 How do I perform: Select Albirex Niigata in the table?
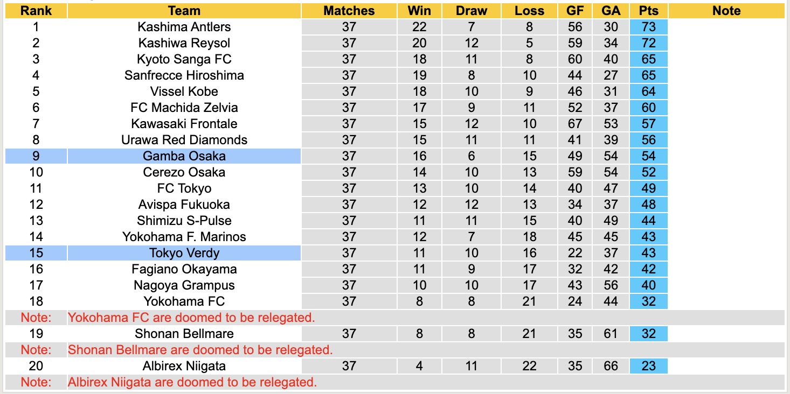(x=184, y=366)
